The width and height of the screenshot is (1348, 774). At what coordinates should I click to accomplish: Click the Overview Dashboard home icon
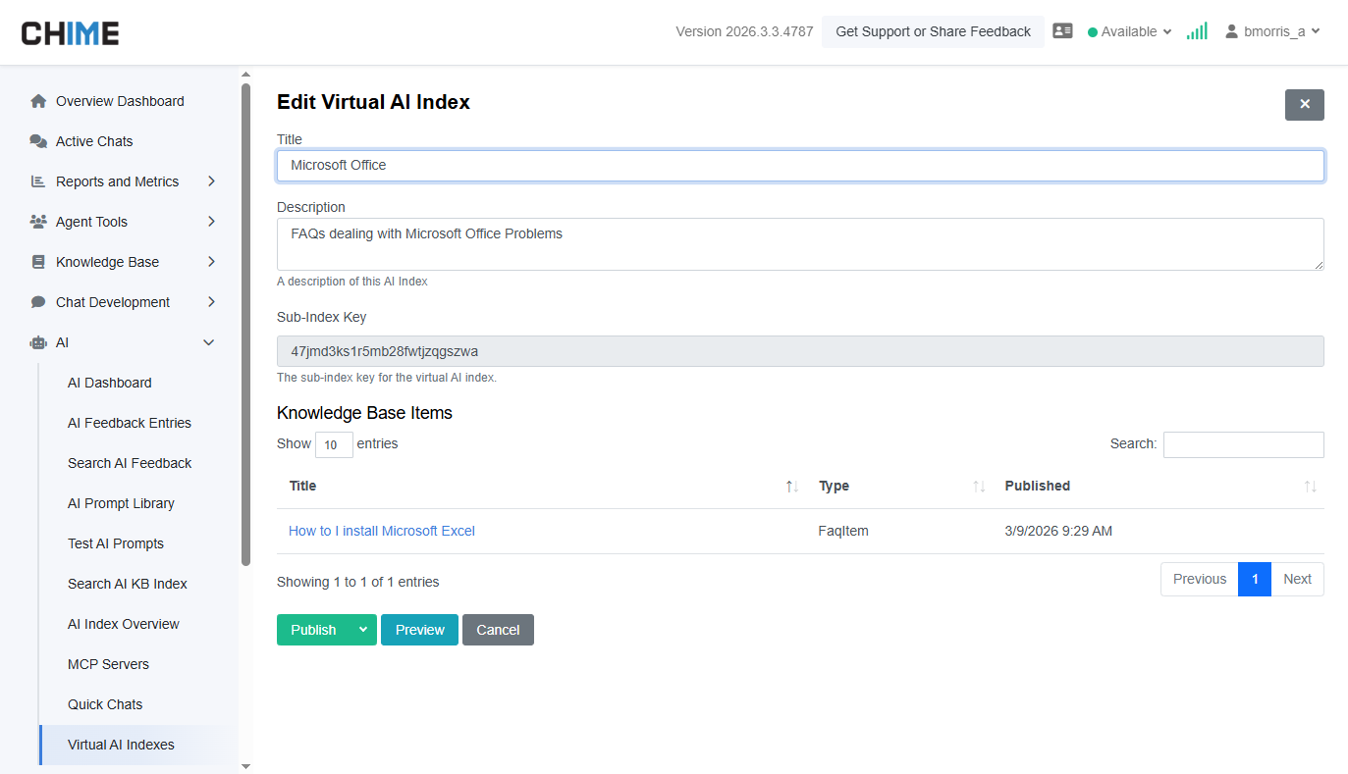(38, 101)
